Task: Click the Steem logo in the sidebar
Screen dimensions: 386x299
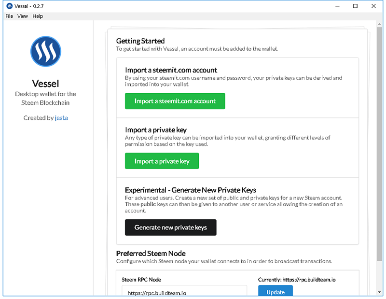Action: coord(45,51)
